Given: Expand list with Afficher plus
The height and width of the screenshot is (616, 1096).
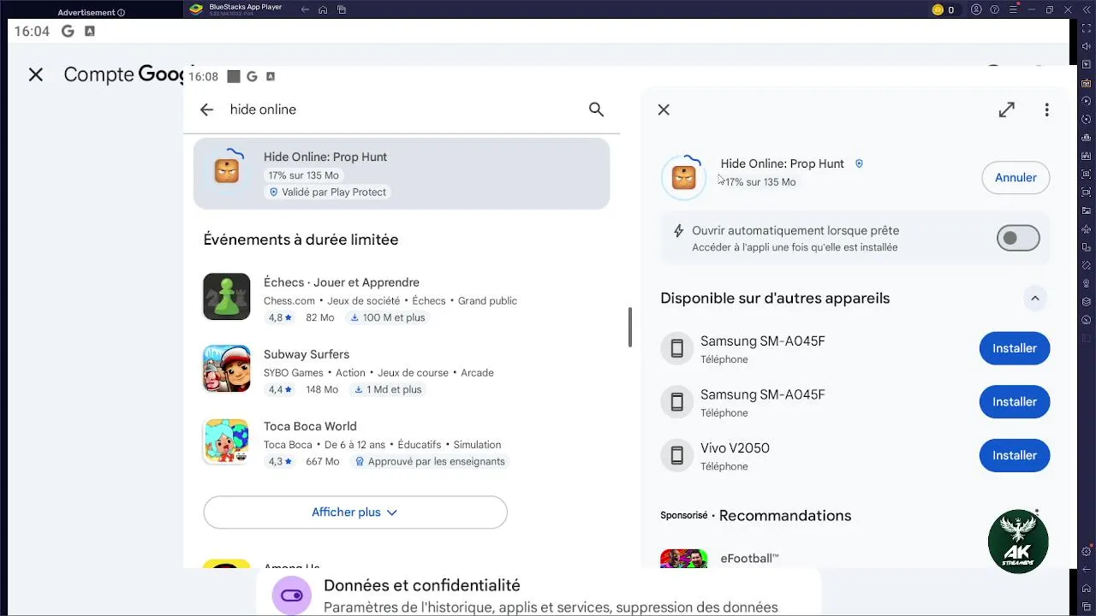Looking at the screenshot, I should coord(355,512).
